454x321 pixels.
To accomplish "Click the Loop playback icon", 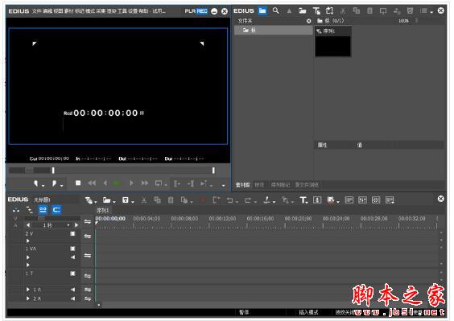I will (x=159, y=183).
